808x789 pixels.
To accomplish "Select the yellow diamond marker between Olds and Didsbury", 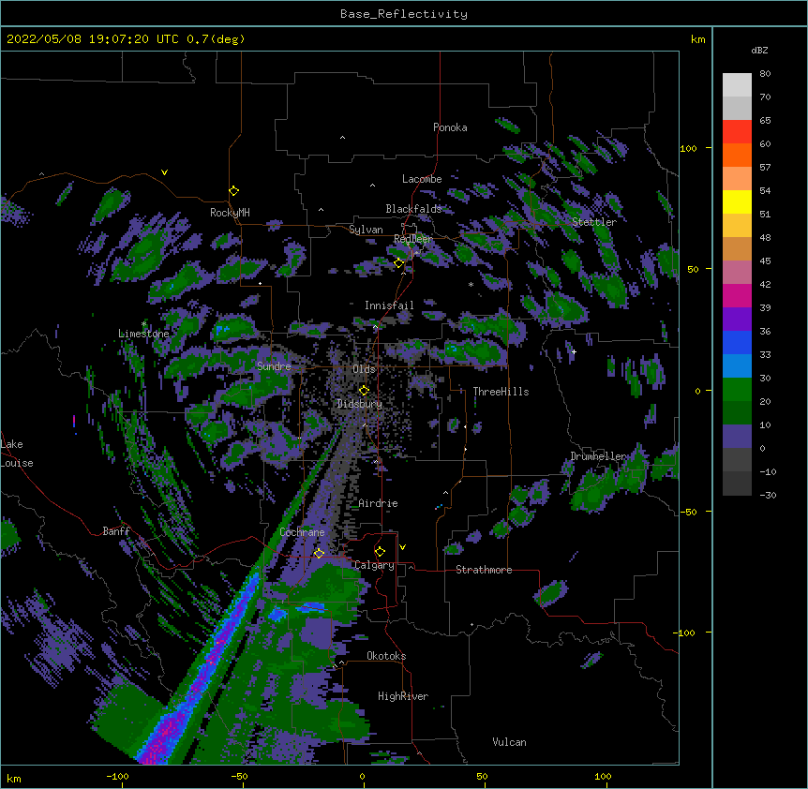I will pyautogui.click(x=364, y=391).
